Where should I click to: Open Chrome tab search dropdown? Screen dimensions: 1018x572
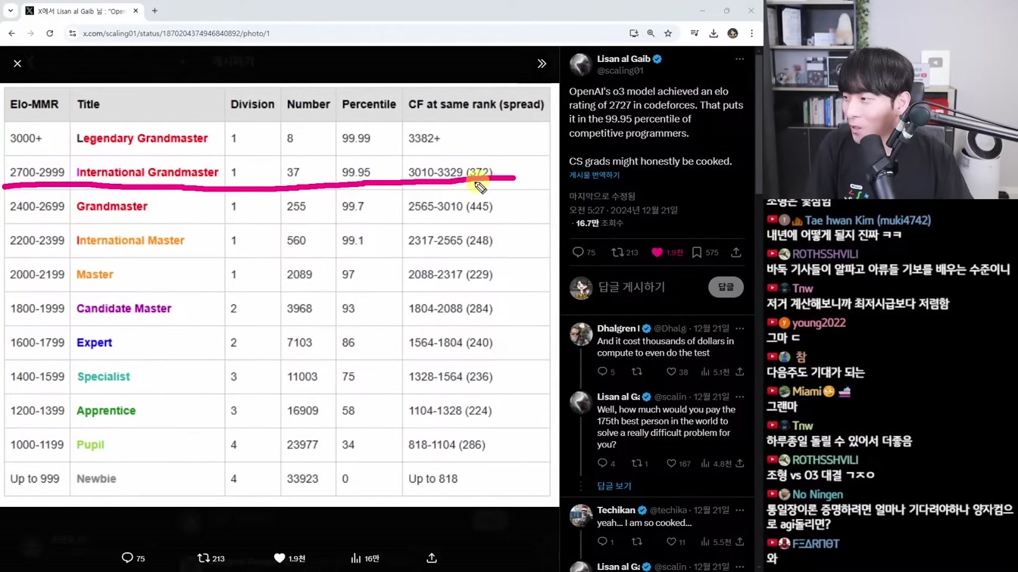pos(10,11)
